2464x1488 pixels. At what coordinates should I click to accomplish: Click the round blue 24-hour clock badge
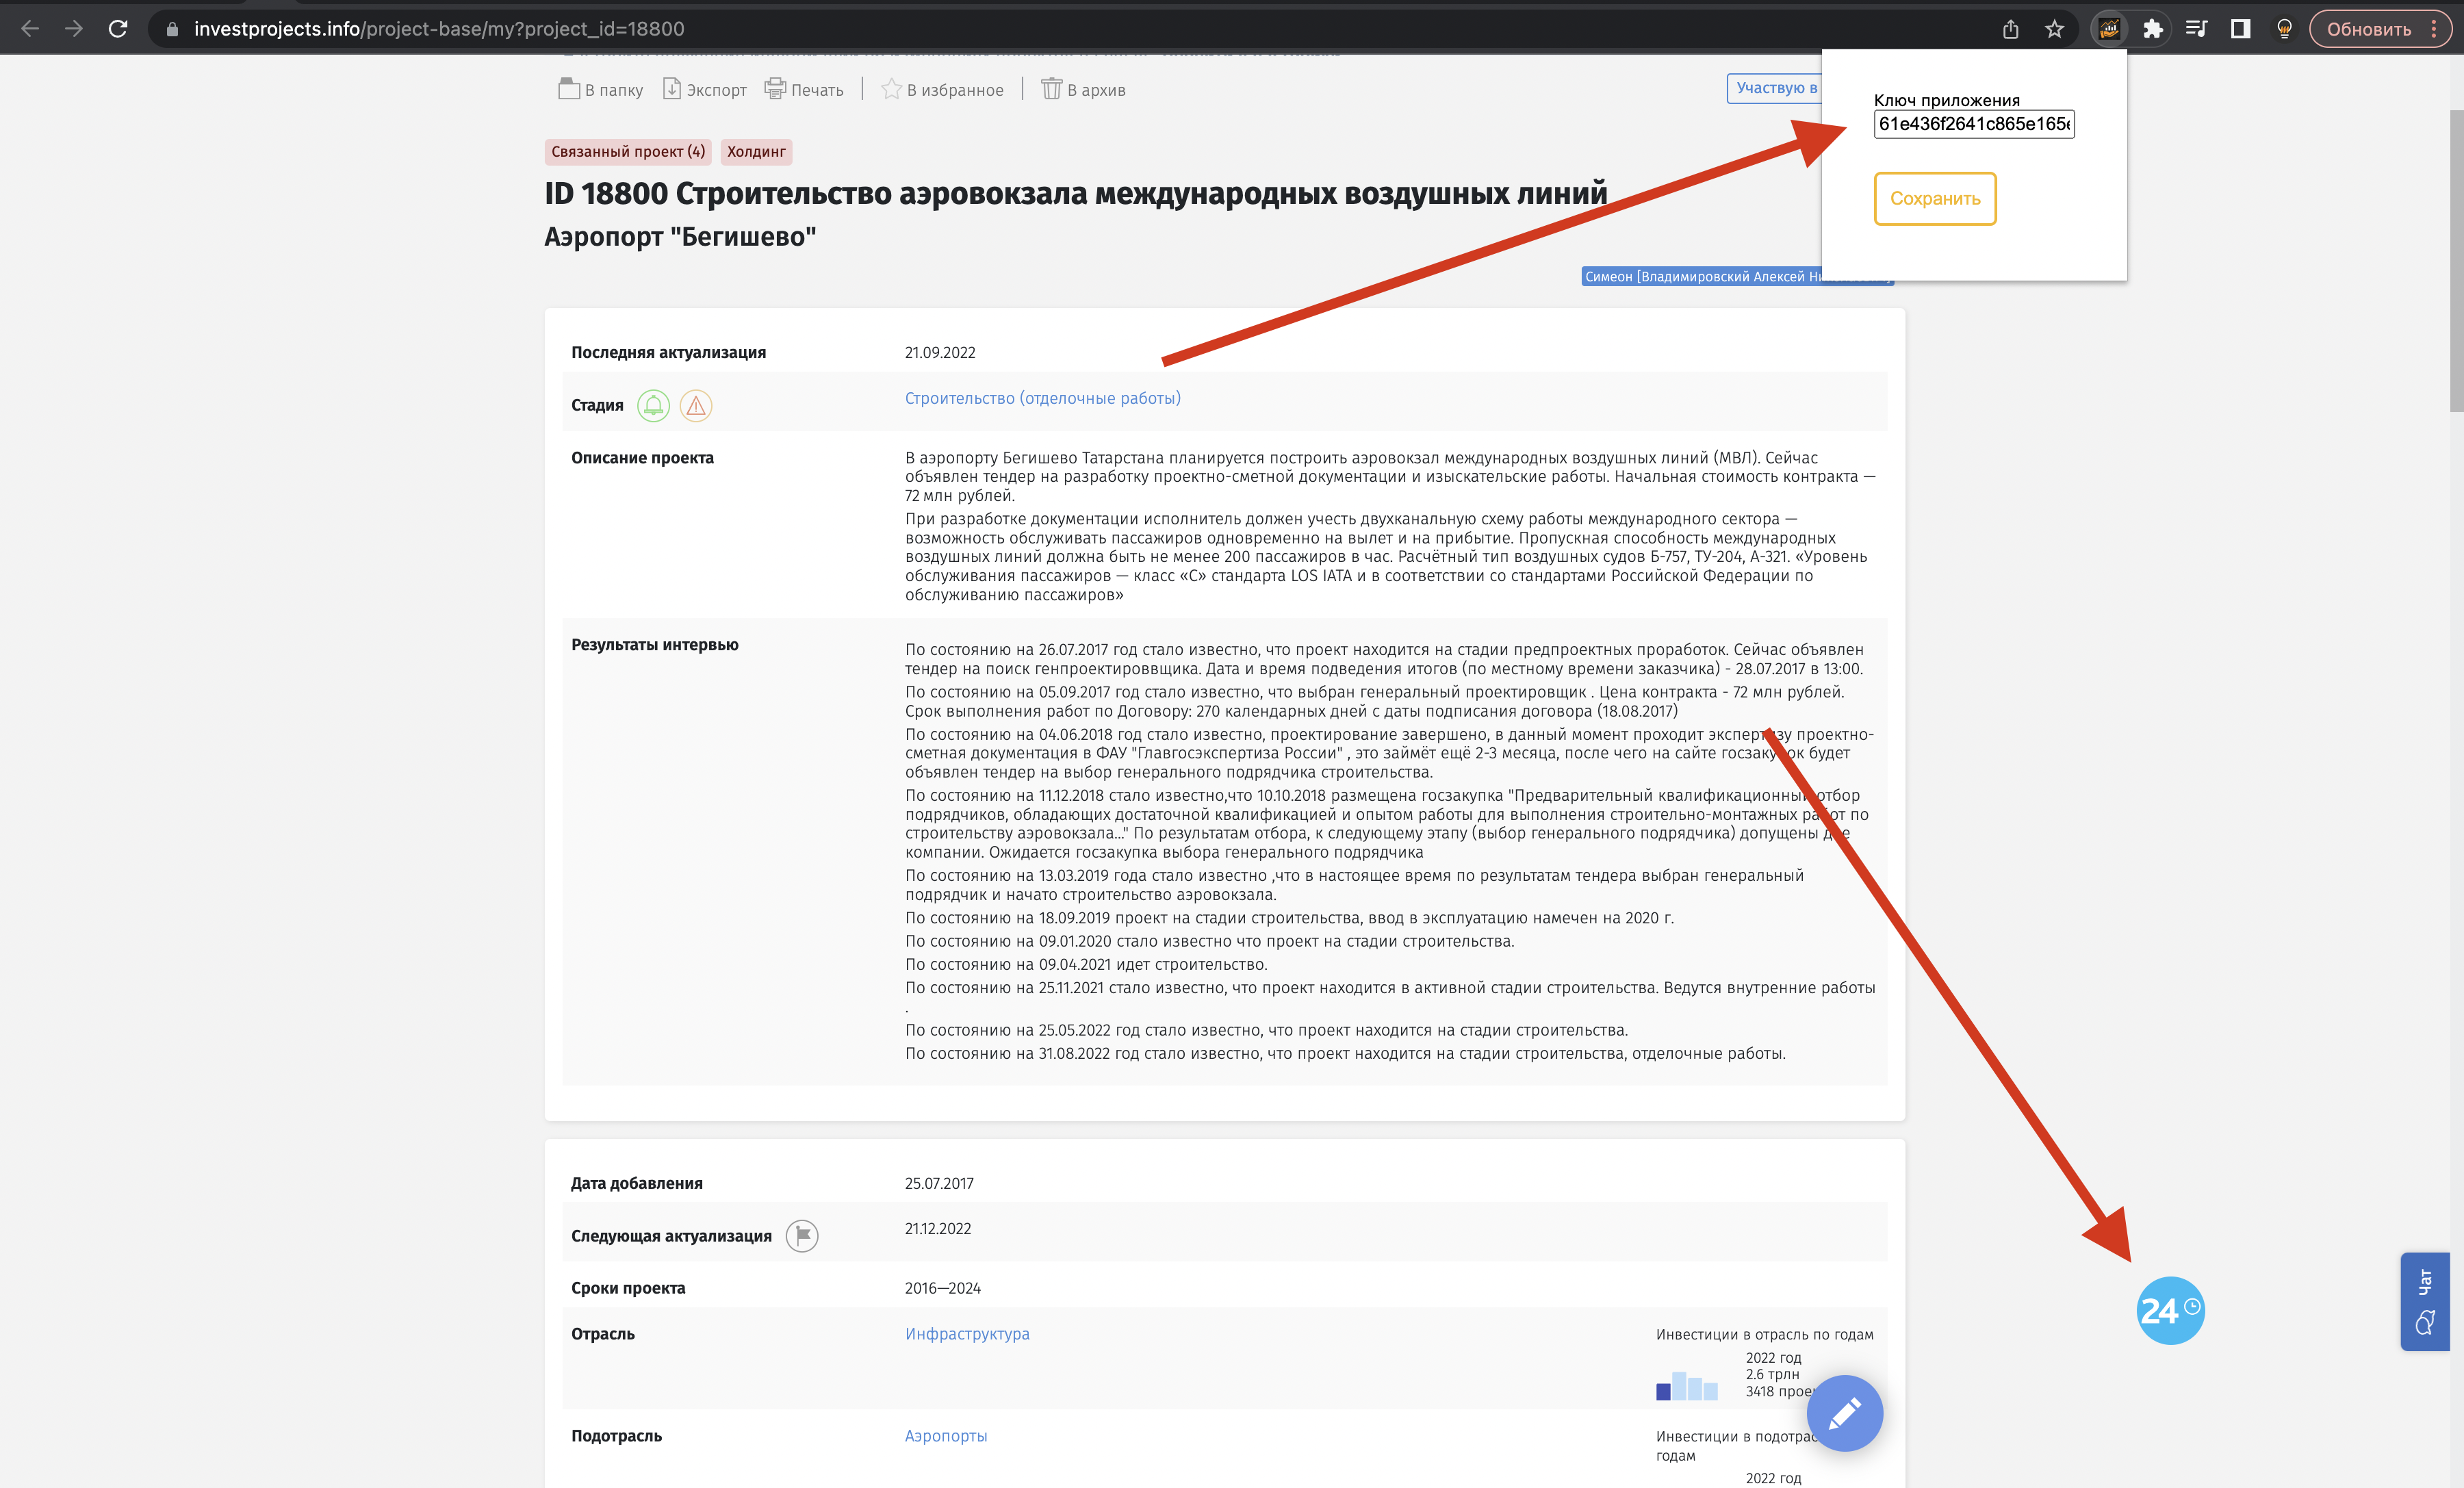pos(2170,1310)
